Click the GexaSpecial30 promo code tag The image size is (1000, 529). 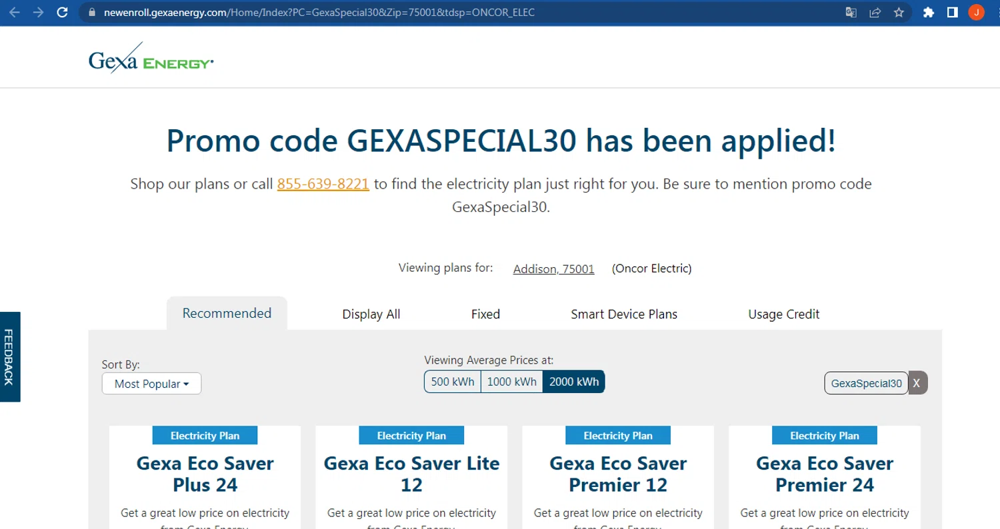point(866,383)
